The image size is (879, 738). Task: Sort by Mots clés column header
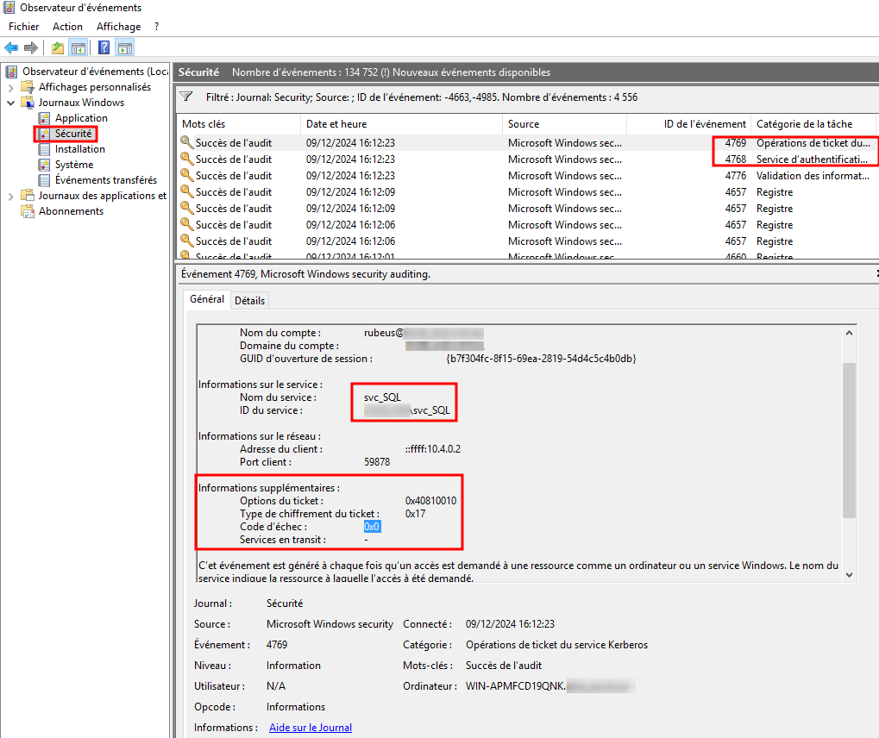(x=239, y=124)
